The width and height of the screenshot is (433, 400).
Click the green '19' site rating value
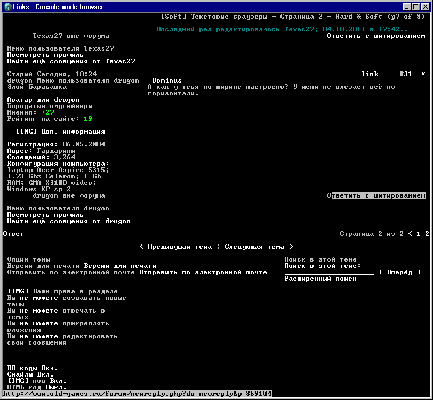coord(88,119)
